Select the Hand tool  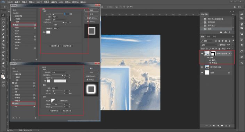[3, 63]
